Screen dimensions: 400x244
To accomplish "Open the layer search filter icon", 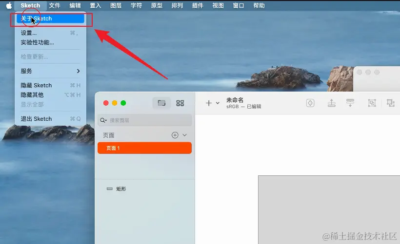I will (x=103, y=120).
